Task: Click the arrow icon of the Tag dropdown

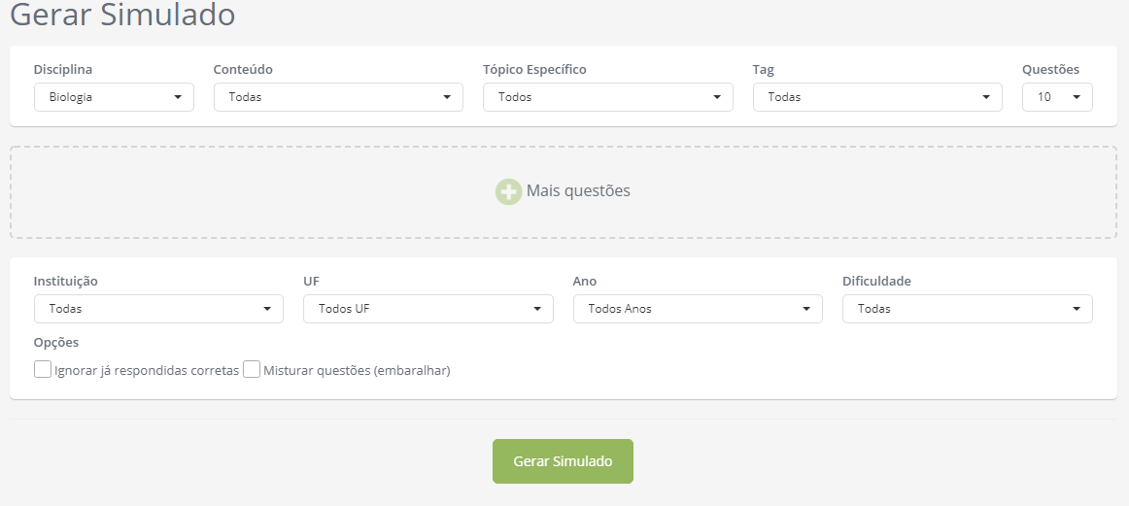Action: [x=986, y=97]
